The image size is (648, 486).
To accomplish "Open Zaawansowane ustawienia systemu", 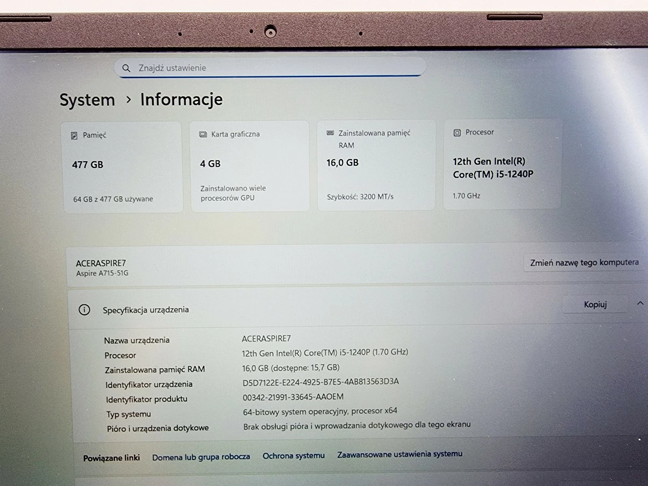I will point(399,454).
